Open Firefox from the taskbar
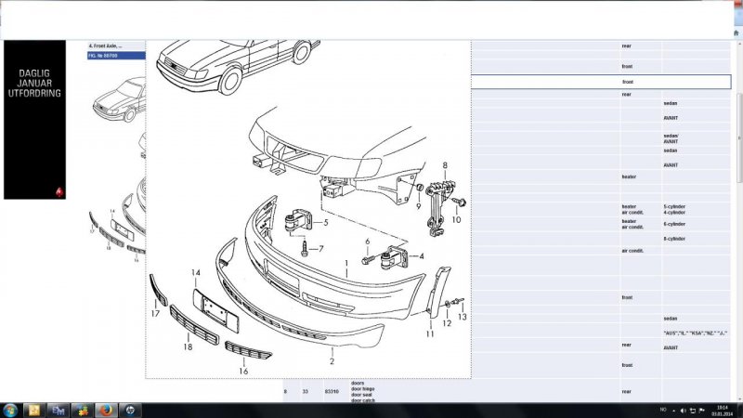Screen dimensions: 743x418 pyautogui.click(x=105, y=410)
